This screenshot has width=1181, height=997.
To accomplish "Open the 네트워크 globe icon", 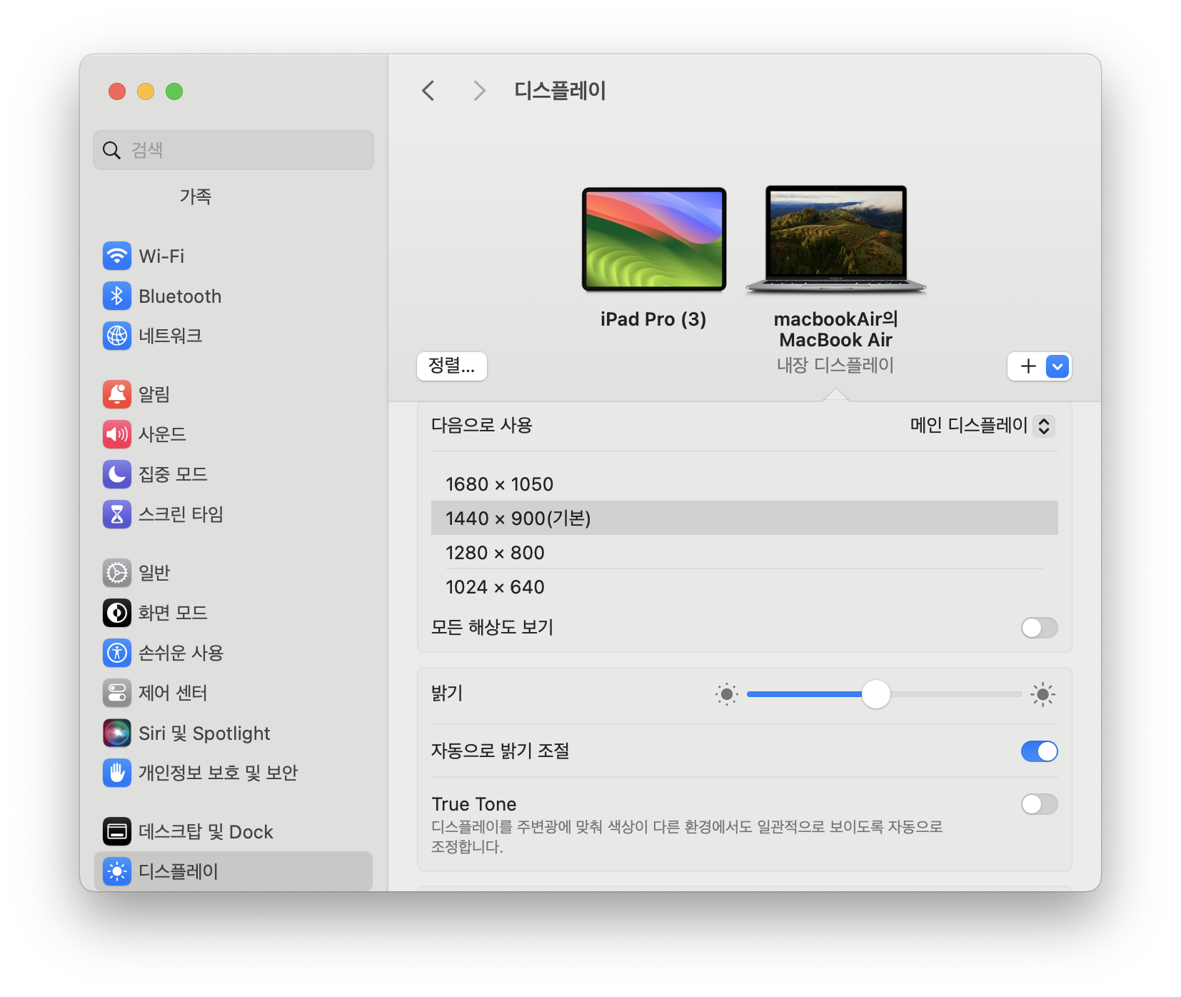I will point(117,336).
